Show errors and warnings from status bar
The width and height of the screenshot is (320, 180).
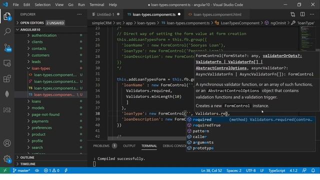pos(51,170)
